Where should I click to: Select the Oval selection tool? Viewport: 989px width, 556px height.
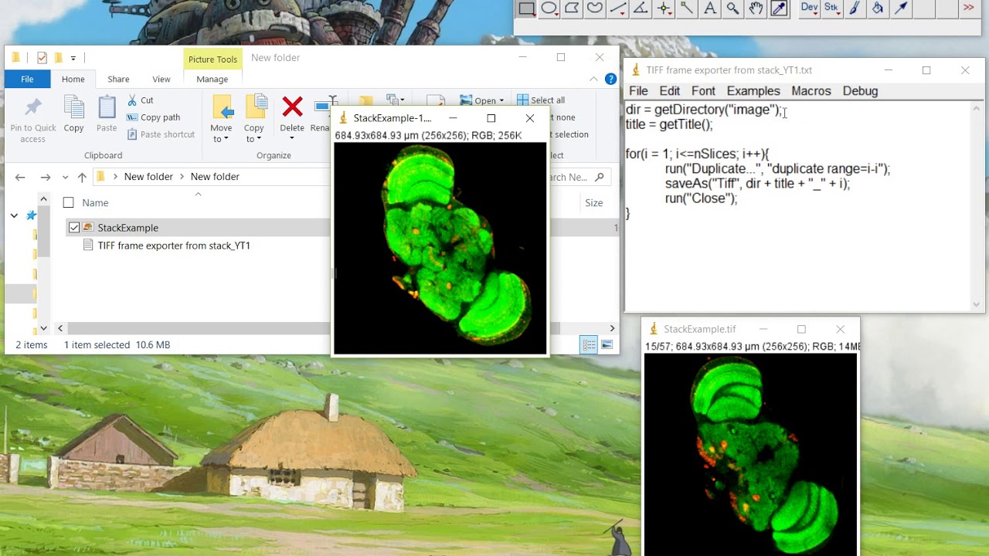tap(549, 8)
